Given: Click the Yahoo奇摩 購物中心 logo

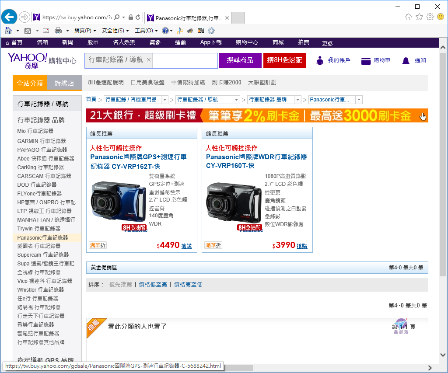Looking at the screenshot, I should (x=42, y=60).
